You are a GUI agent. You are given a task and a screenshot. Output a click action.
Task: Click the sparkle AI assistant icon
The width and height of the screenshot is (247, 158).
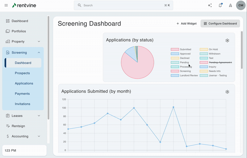[x=210, y=5]
